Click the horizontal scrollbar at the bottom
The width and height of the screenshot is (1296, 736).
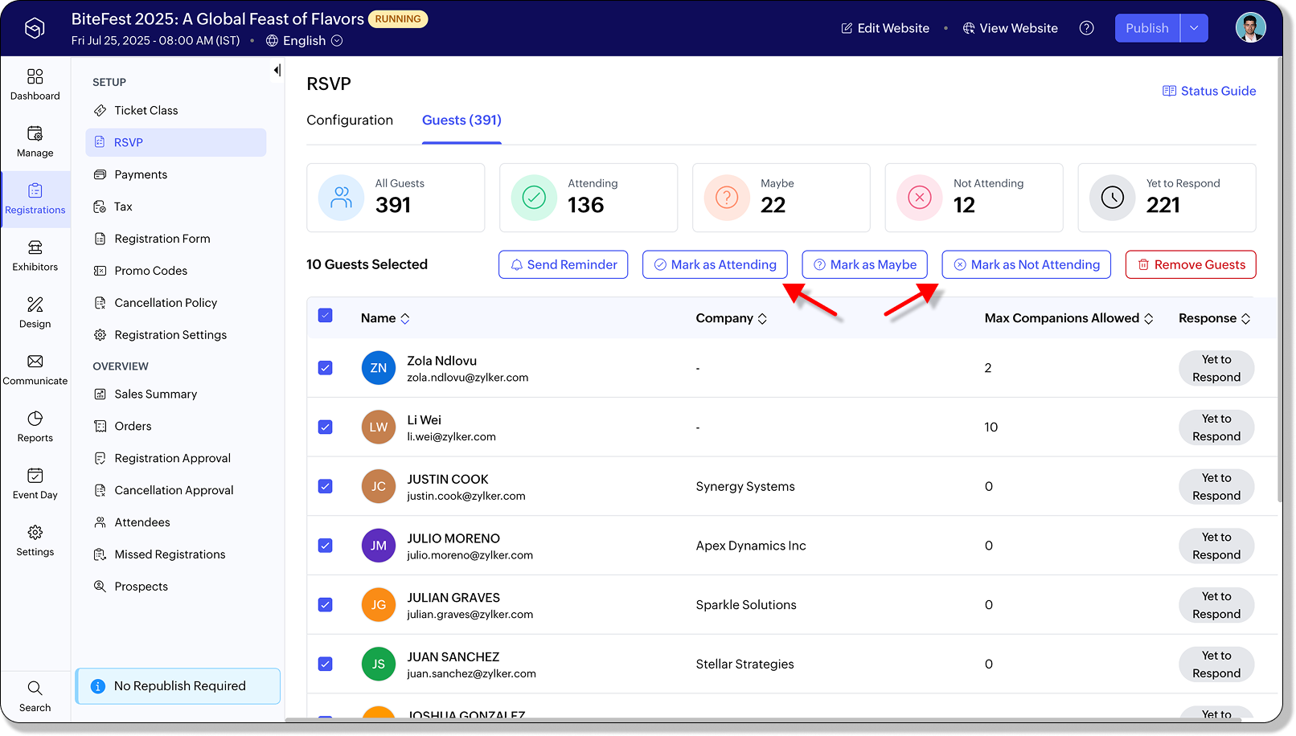[x=724, y=720]
